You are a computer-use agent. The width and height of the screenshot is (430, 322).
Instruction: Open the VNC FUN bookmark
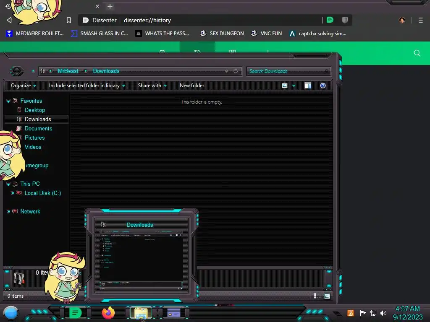[266, 34]
